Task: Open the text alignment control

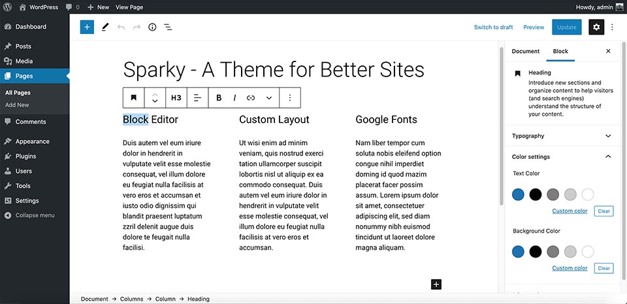Action: point(197,97)
